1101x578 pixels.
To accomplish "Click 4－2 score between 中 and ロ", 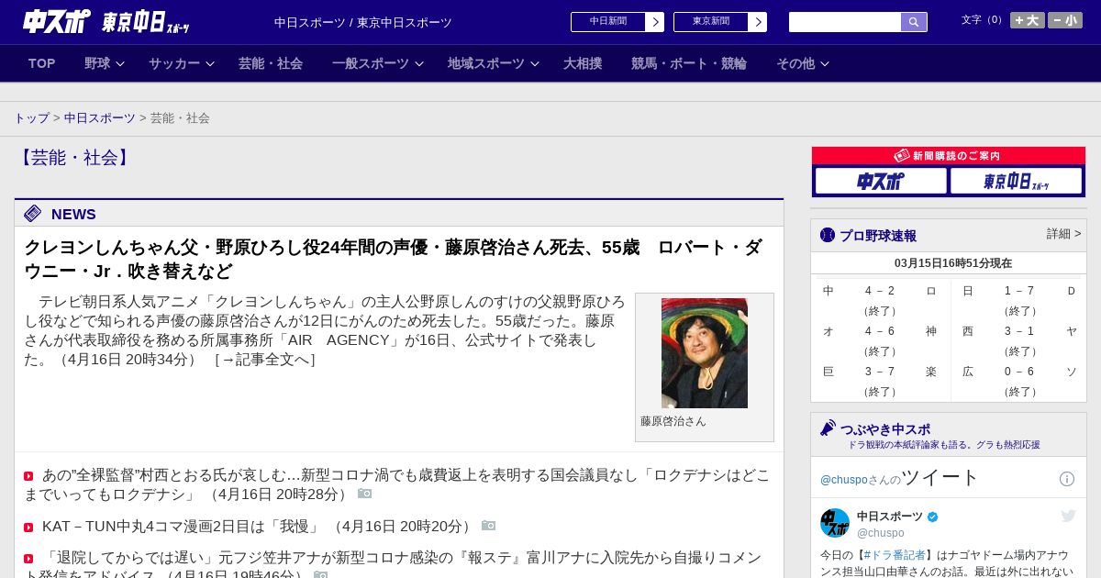I will pos(880,291).
